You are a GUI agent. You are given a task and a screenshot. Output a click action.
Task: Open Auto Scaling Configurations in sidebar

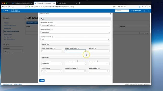coord(11,31)
